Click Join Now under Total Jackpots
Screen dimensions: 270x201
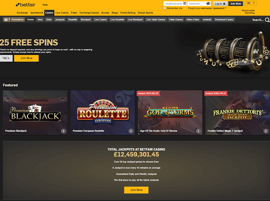136,190
